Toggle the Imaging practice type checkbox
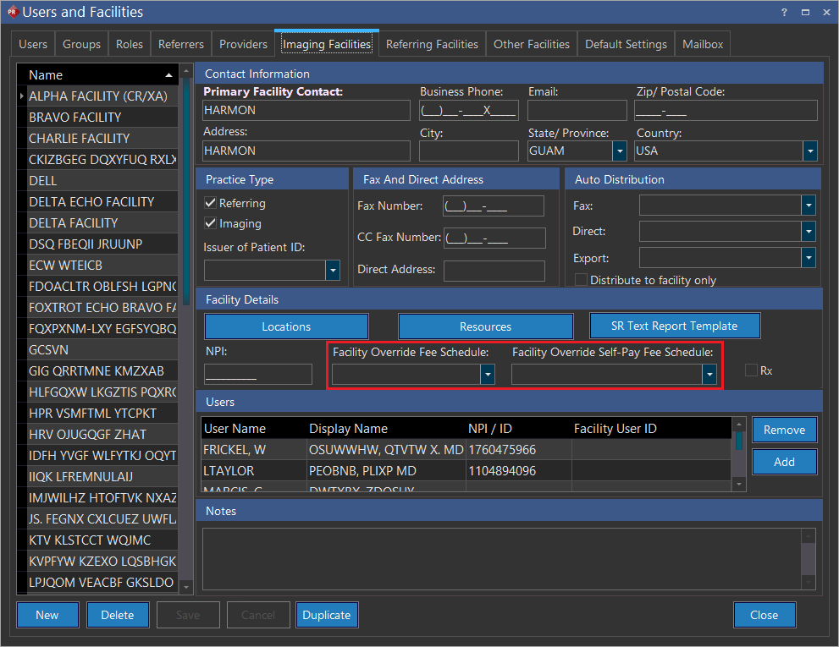This screenshot has width=839, height=647. 211,223
